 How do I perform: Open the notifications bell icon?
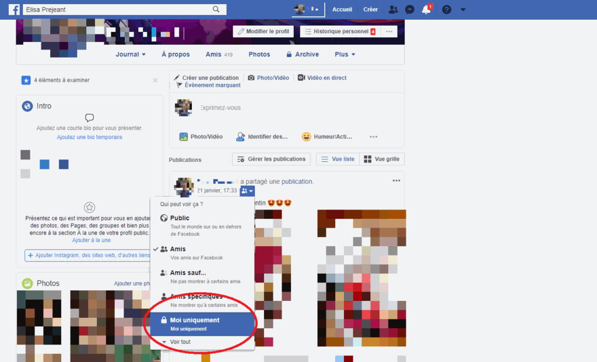(x=426, y=9)
